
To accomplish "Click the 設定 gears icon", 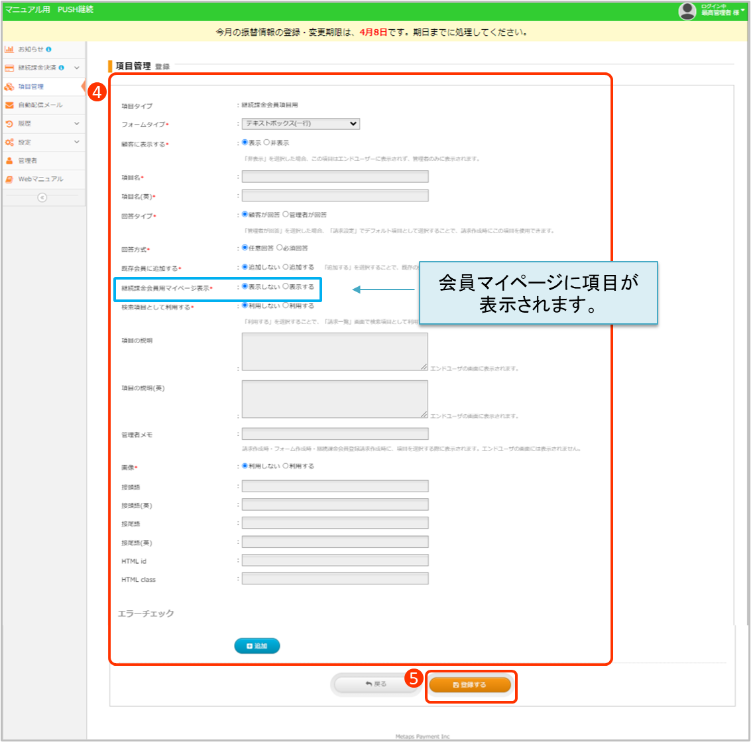I will click(9, 142).
